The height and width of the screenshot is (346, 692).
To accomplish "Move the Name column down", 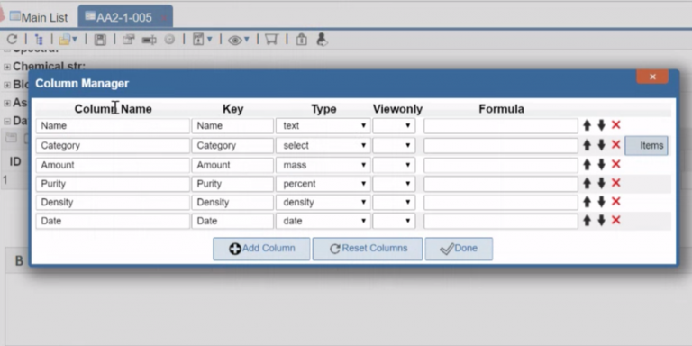I will point(601,125).
